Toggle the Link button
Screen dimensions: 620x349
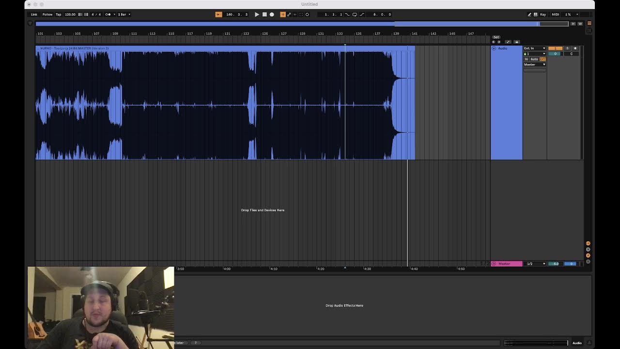pyautogui.click(x=34, y=15)
